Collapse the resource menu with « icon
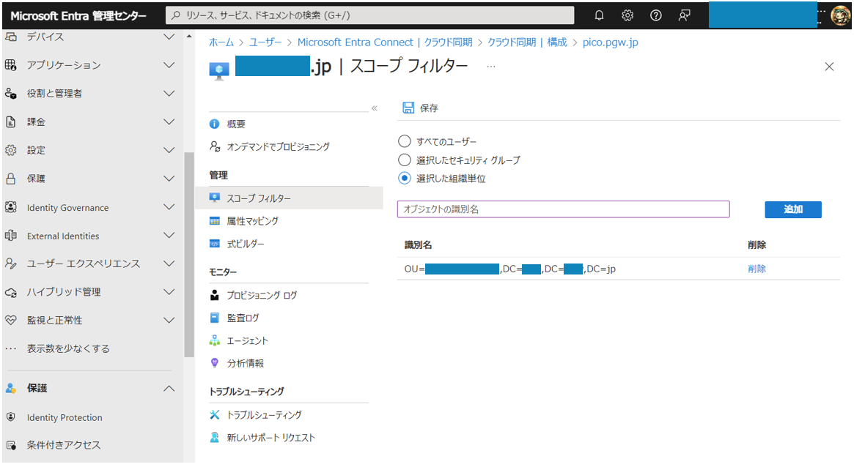Viewport: 854px width, 467px height. coord(374,108)
